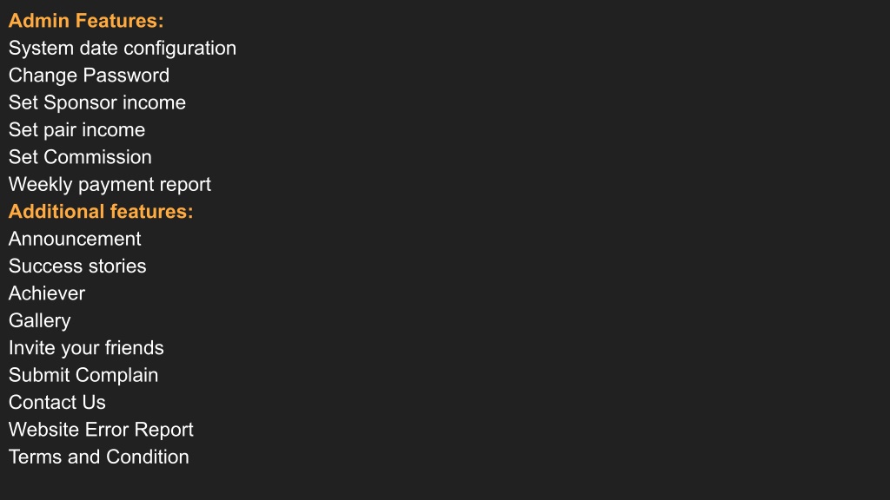The height and width of the screenshot is (500, 890).
Task: Choose the Achiever item
Action: pyautogui.click(x=47, y=293)
